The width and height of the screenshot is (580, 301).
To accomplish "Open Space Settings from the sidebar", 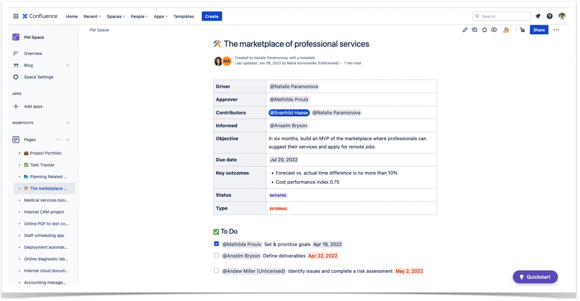I will [38, 77].
